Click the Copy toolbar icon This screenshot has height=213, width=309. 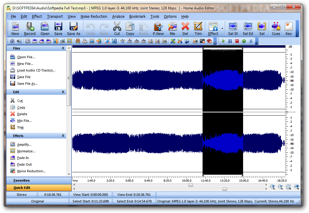[x=130, y=29]
